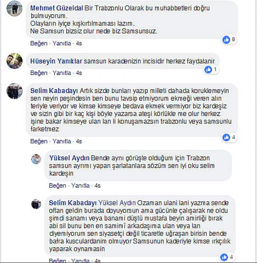The width and height of the screenshot is (257, 263).
Task: Open Mehmet Güzeldal's profile picture
Action: 15,8
